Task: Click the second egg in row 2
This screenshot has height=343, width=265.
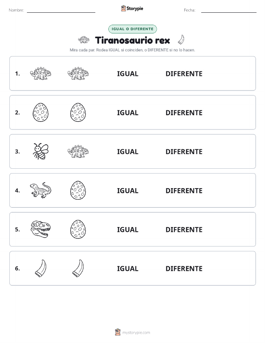Action: 78,113
